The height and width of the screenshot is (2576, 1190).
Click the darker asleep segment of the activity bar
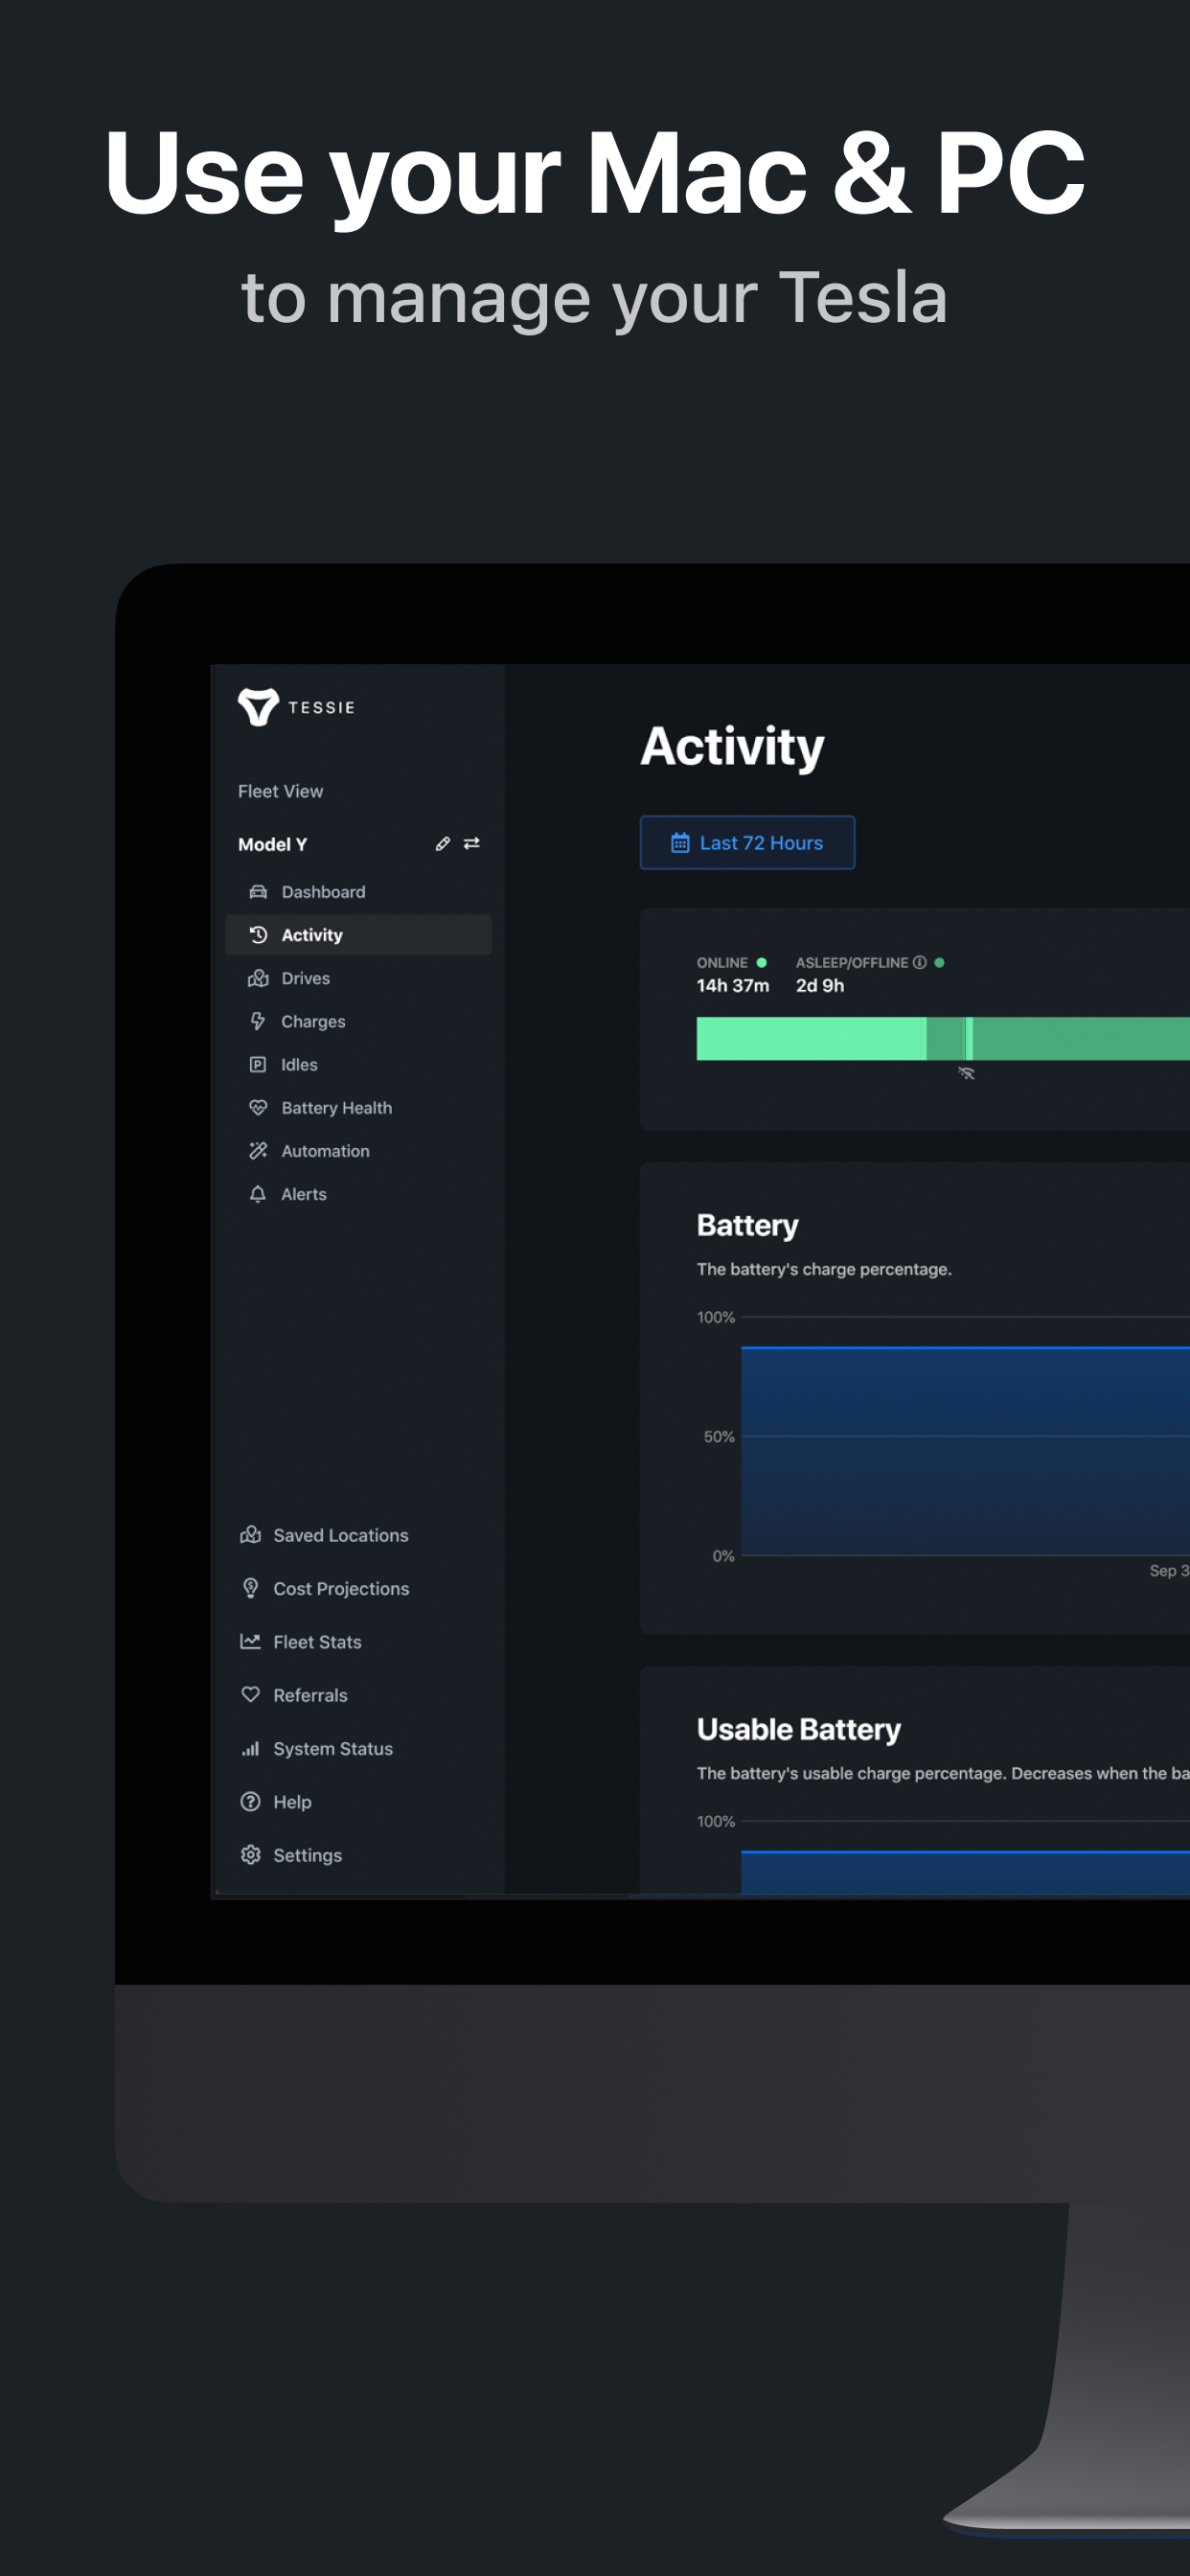[x=1080, y=1038]
